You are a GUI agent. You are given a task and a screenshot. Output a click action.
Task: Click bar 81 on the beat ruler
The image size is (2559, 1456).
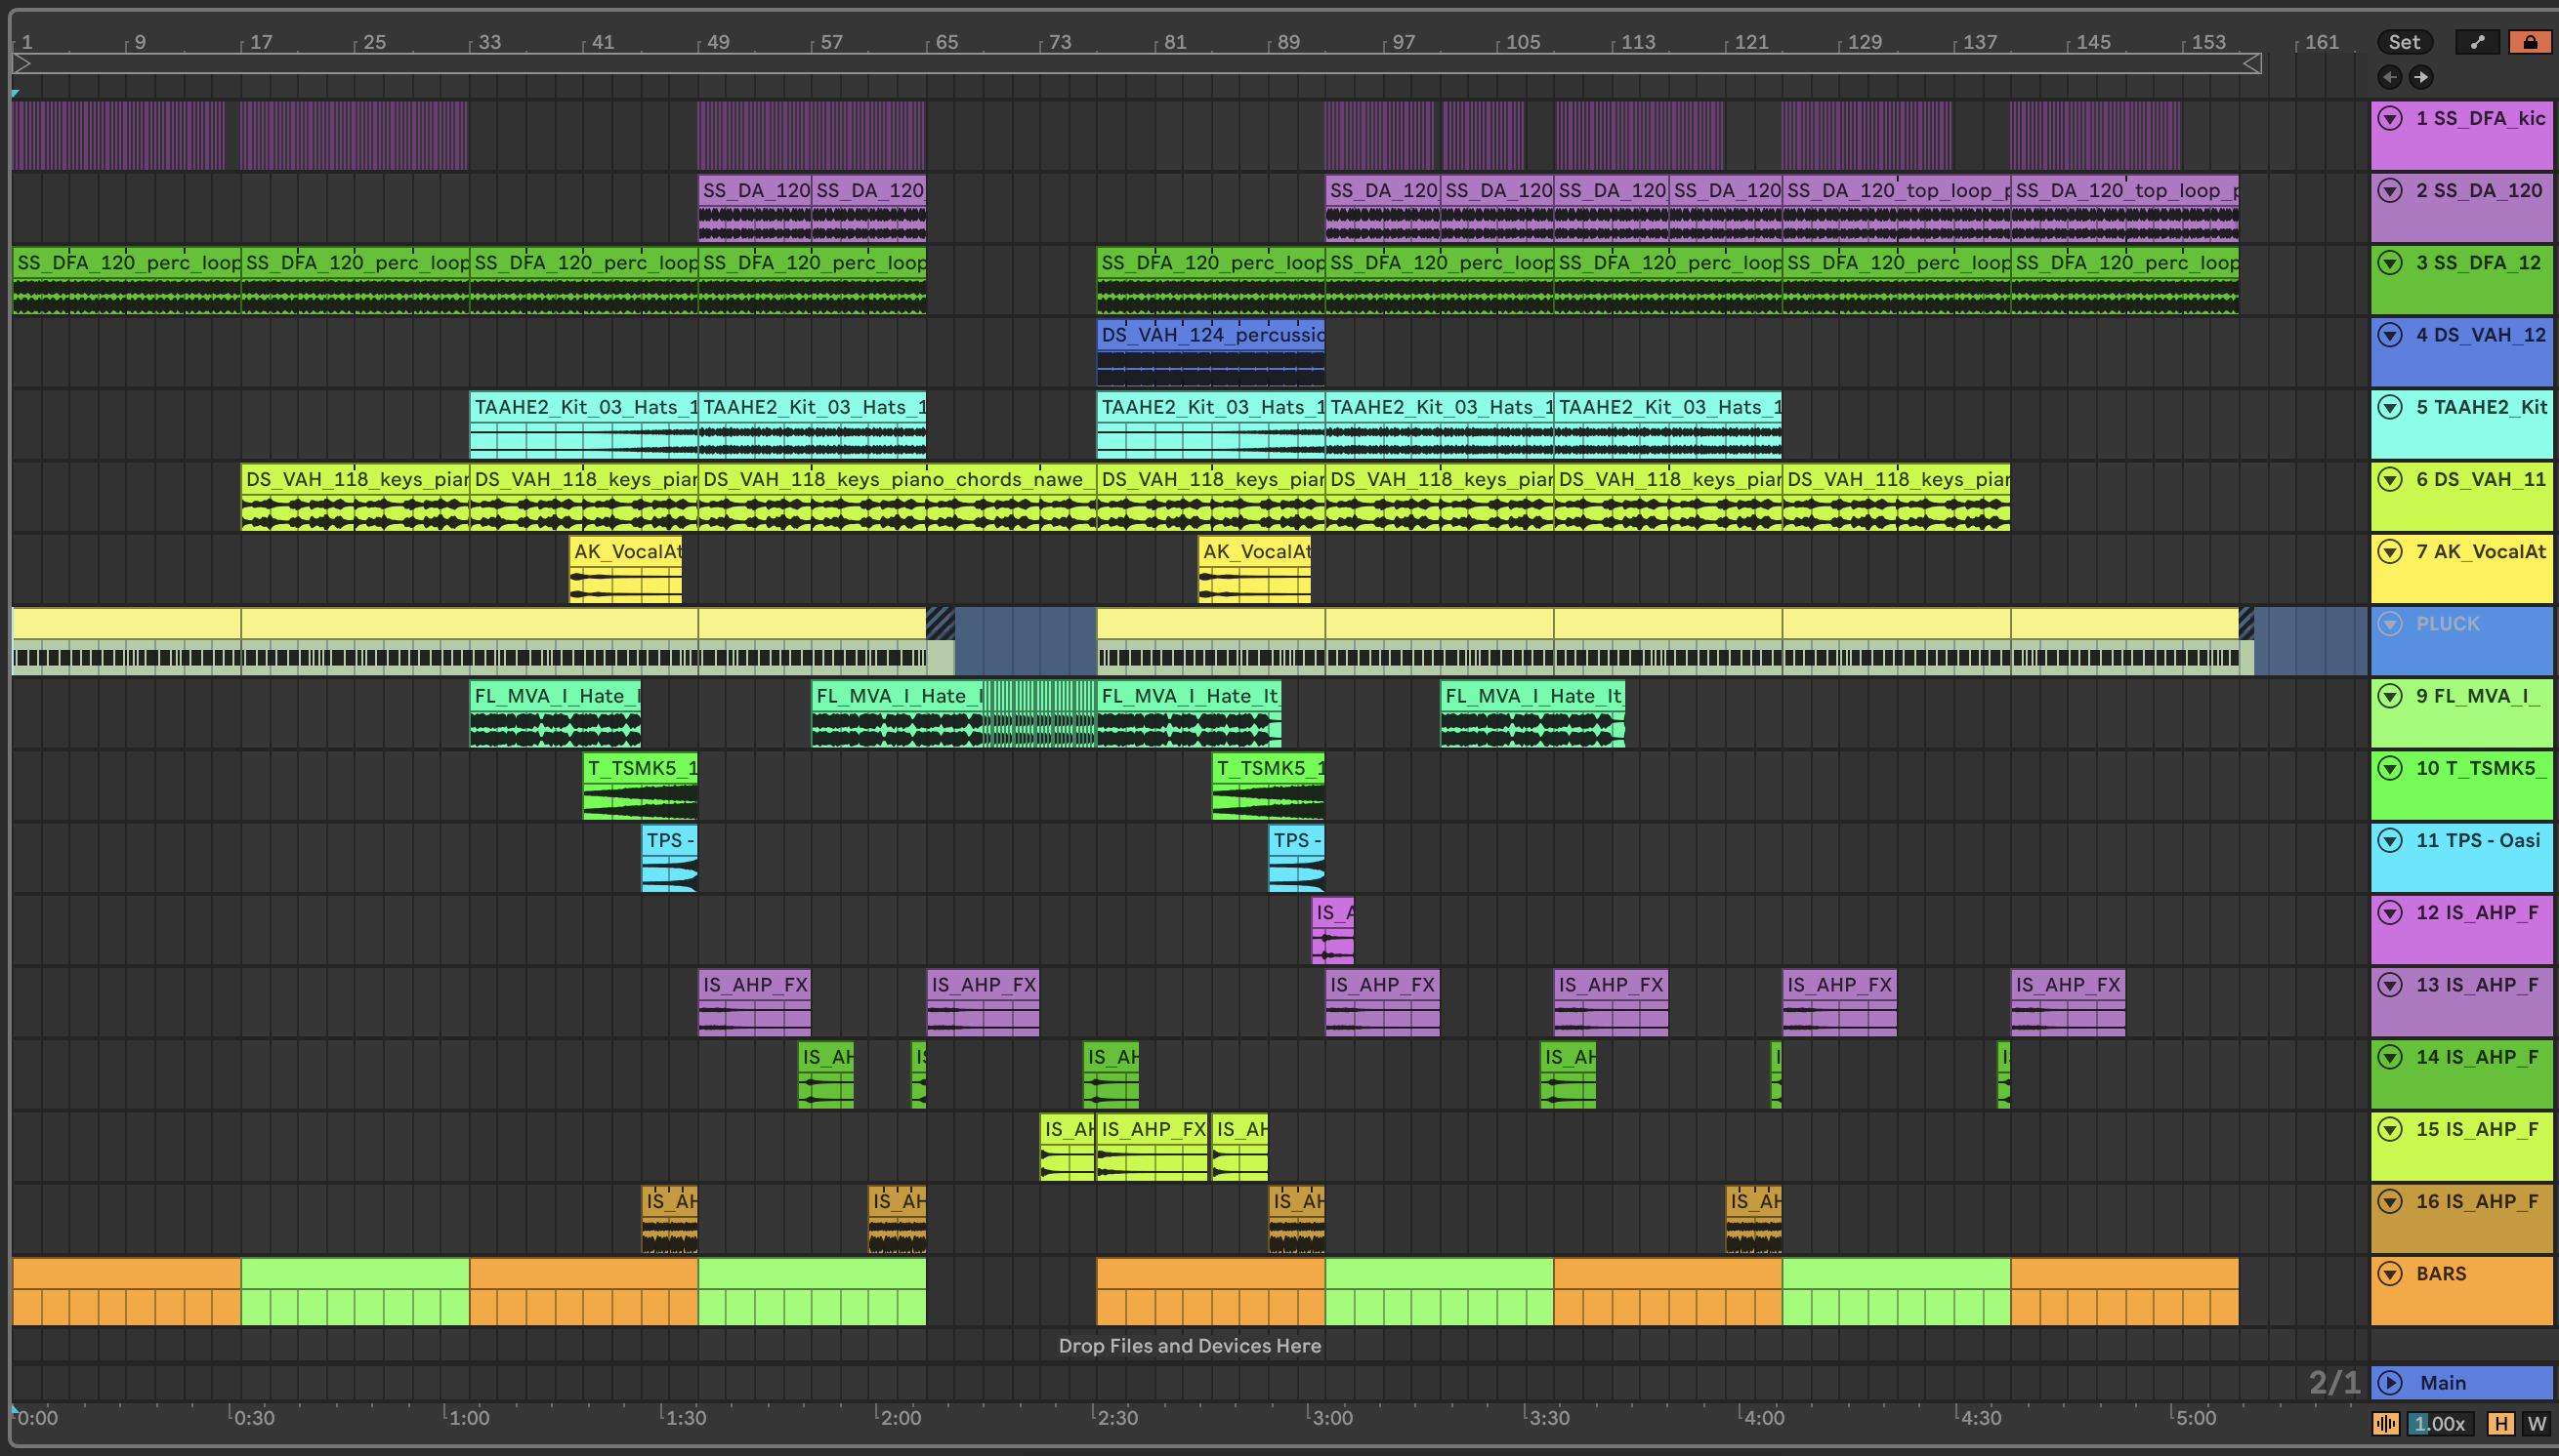point(1175,42)
